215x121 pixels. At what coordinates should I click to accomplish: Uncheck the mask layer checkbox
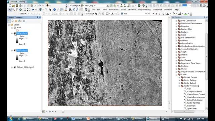(x=15, y=28)
